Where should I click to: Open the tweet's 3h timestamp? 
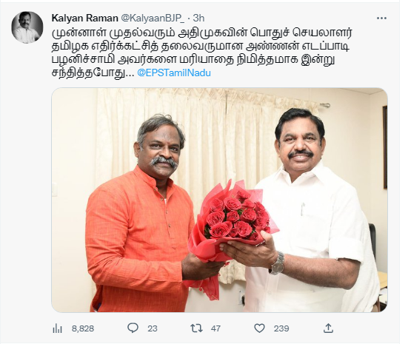[198, 18]
